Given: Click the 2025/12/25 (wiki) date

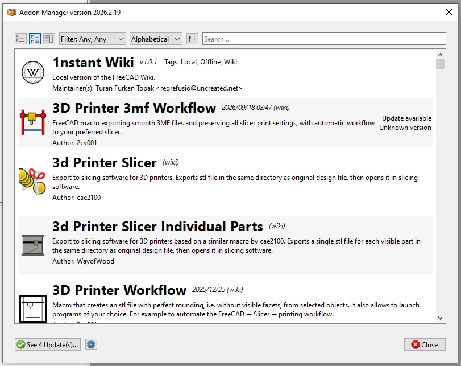Looking at the screenshot, I should coord(218,290).
